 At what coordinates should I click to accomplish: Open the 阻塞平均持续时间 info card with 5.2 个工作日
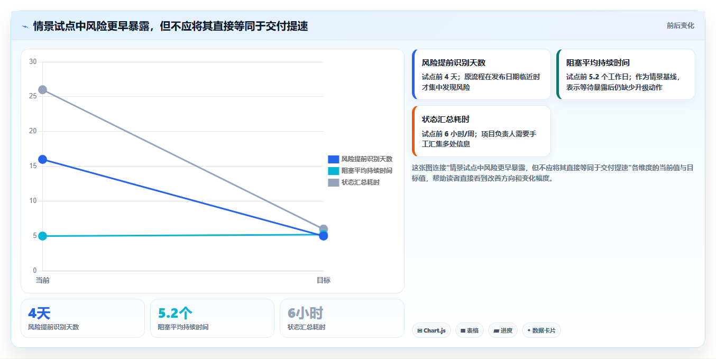tap(626, 75)
